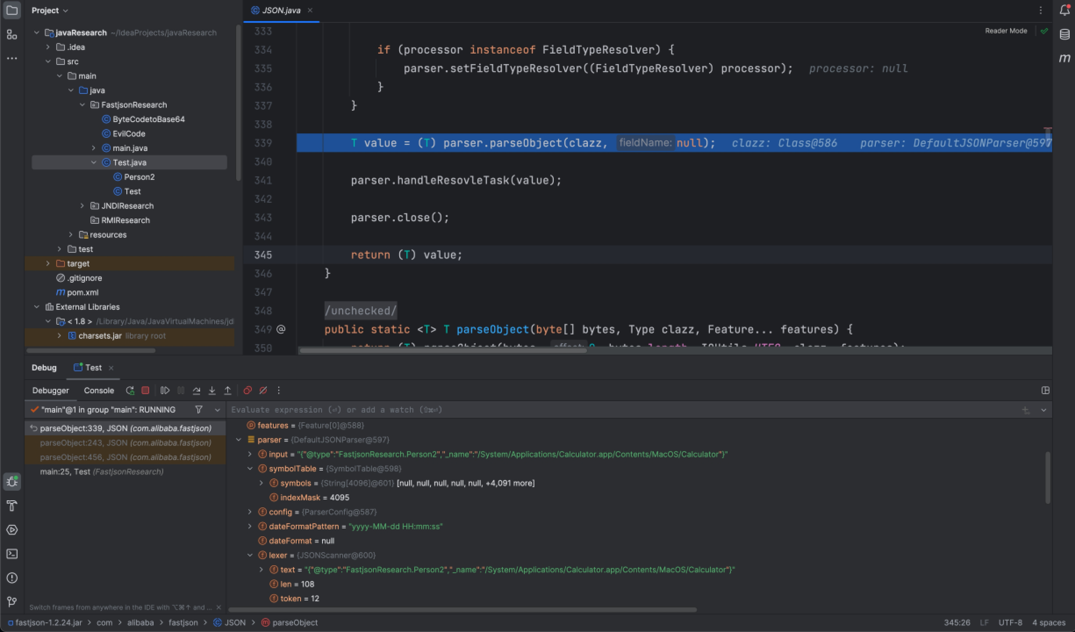Click the editor tabs more options icon
1075x632 pixels.
(1040, 10)
